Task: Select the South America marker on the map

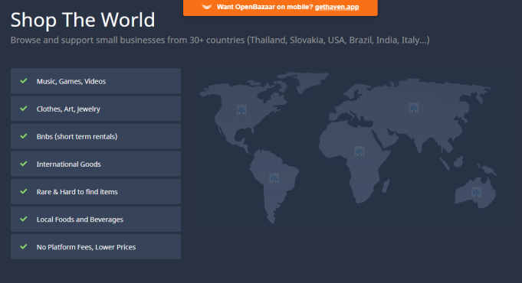Action: click(x=274, y=178)
